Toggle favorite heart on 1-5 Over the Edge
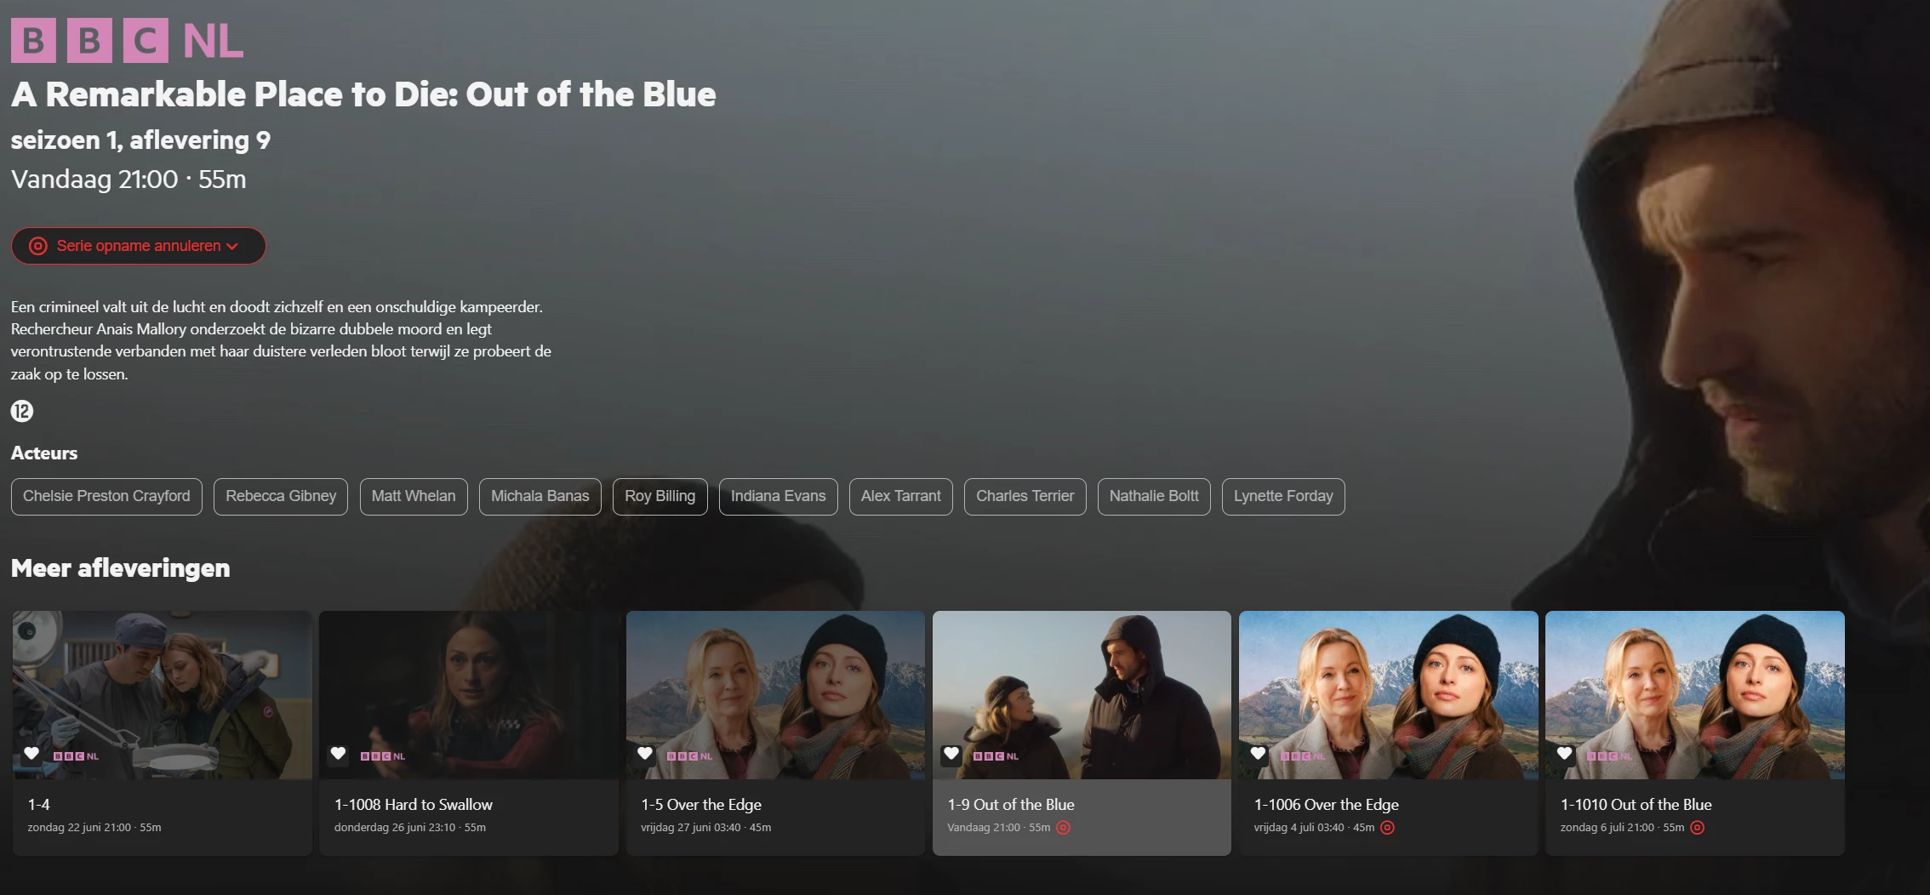1930x895 pixels. pos(645,754)
